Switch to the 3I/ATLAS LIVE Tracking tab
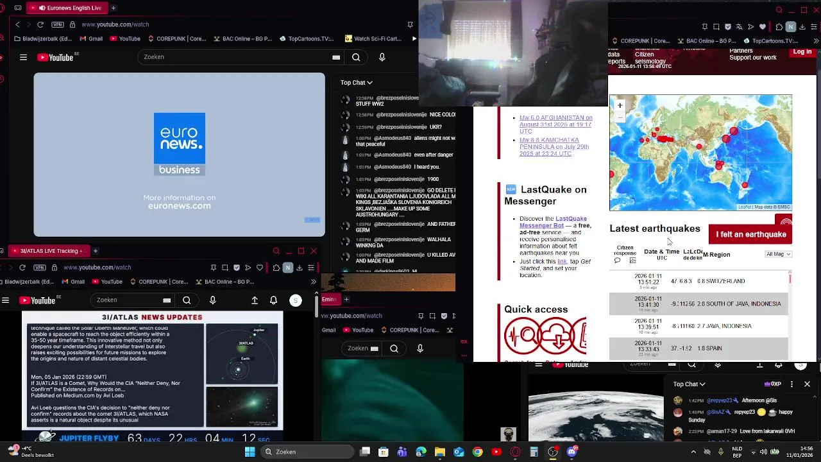The image size is (821, 462). [48, 251]
